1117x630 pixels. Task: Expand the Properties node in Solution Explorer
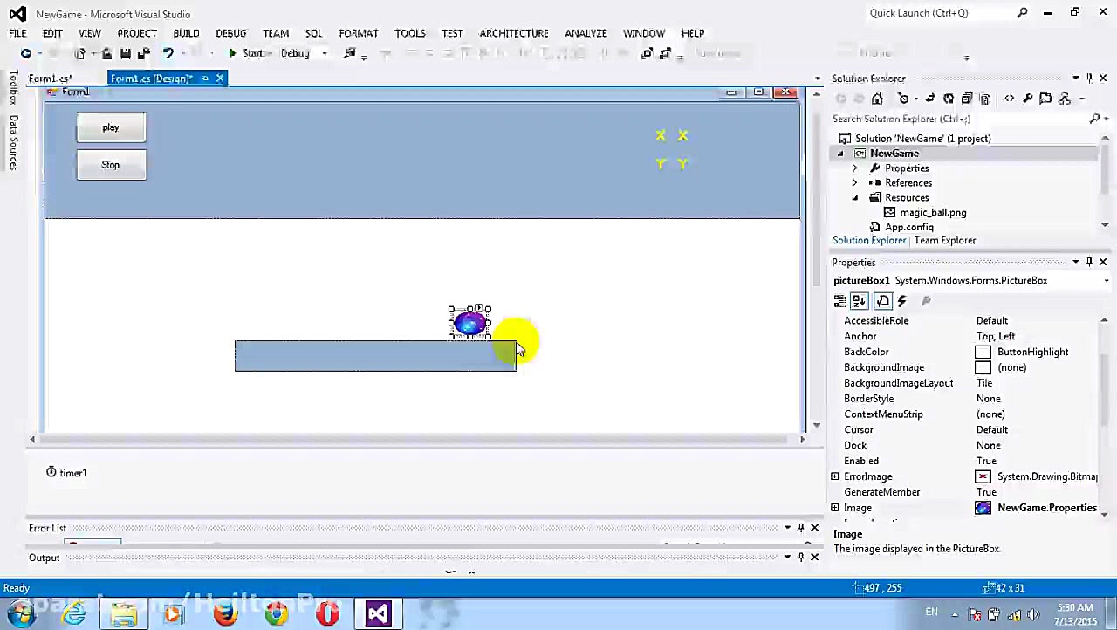pos(854,168)
